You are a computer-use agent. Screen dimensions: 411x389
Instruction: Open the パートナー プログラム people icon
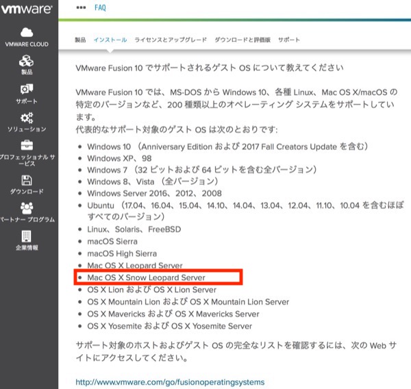[27, 208]
